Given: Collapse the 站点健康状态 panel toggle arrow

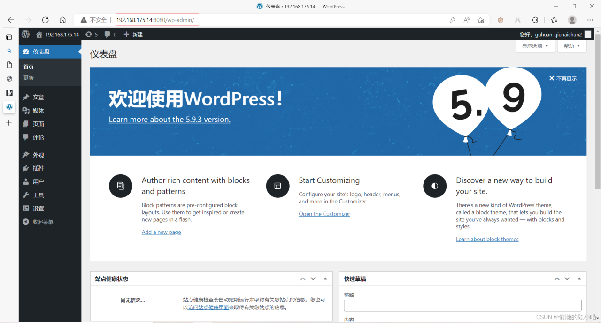Looking at the screenshot, I should click(x=325, y=279).
